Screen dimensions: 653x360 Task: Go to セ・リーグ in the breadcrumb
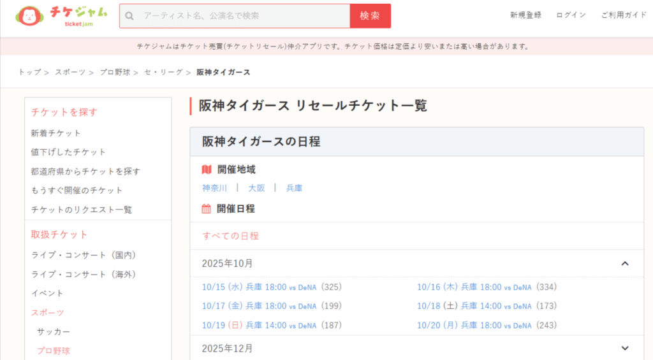click(x=163, y=72)
